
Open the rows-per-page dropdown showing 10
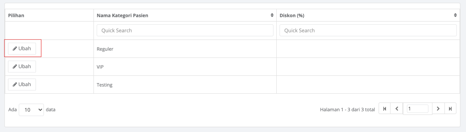click(x=31, y=110)
